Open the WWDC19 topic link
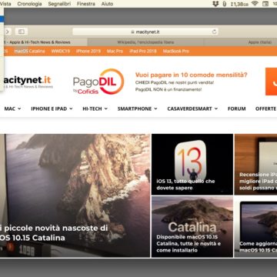Screen dimensions: 277x277 61,51
